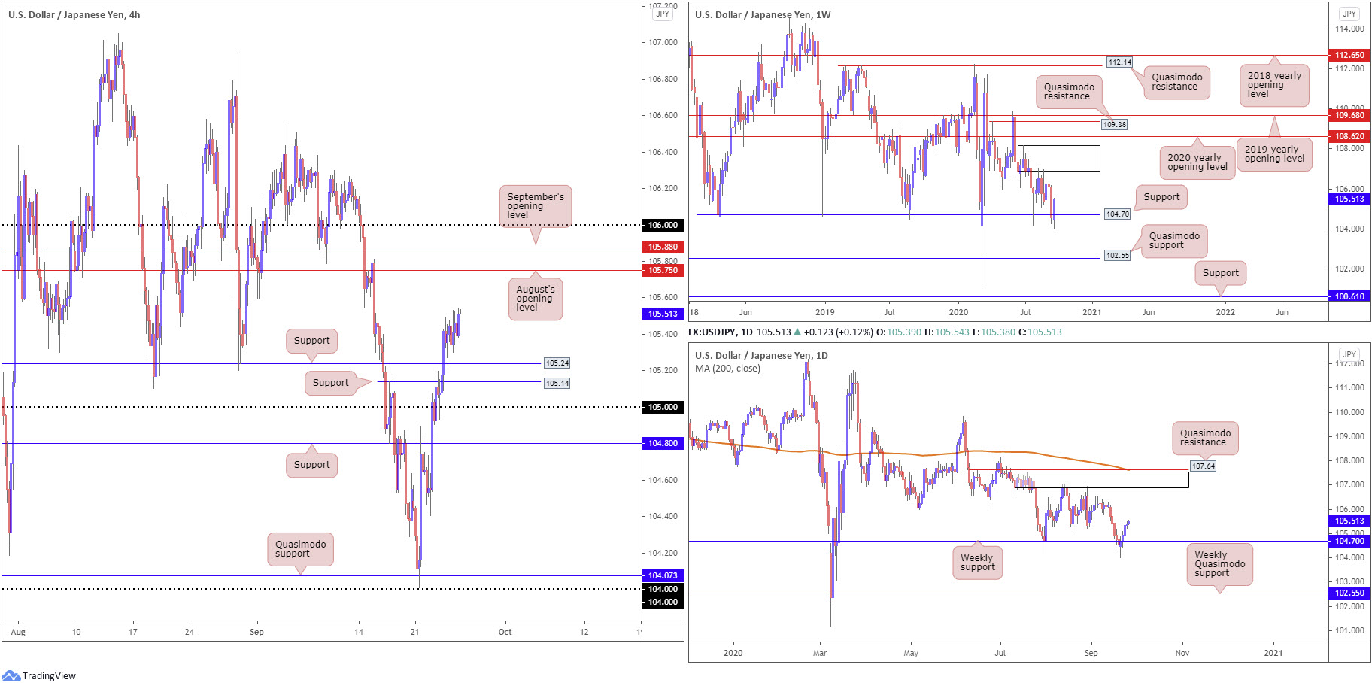Viewport: 1372px width, 683px height.
Task: Click the 104.70 level tag on weekly chart
Action: (1117, 214)
